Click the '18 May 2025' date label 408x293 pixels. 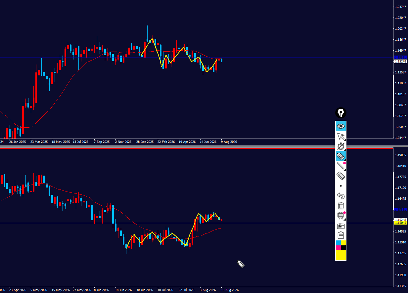coord(61,142)
